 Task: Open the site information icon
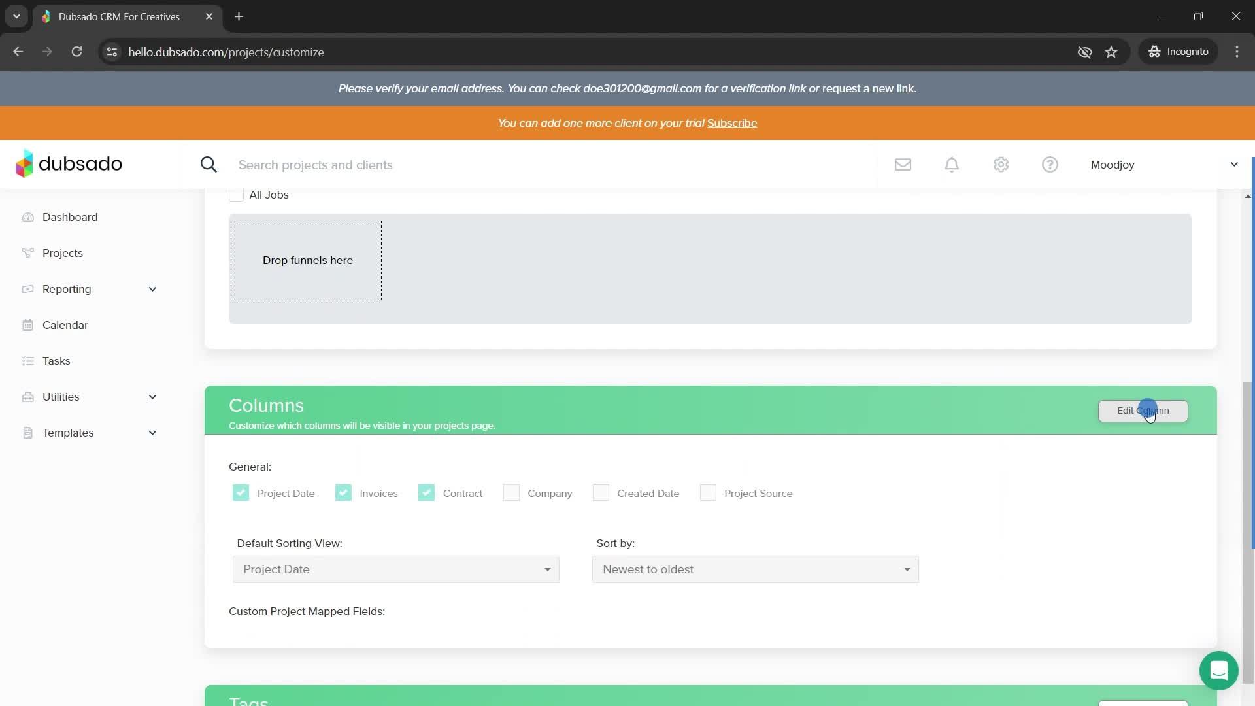[x=112, y=52]
